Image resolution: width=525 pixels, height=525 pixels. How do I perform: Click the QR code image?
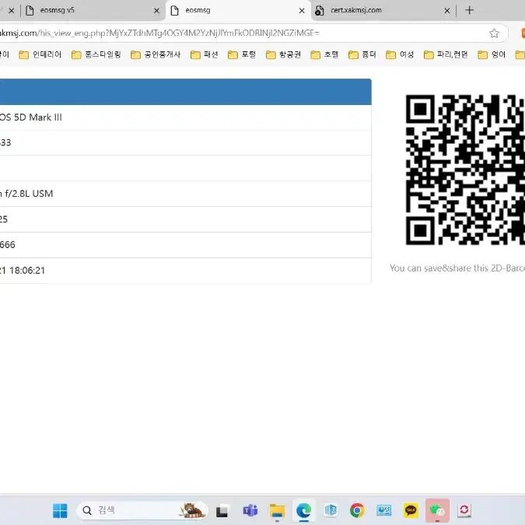tap(465, 170)
